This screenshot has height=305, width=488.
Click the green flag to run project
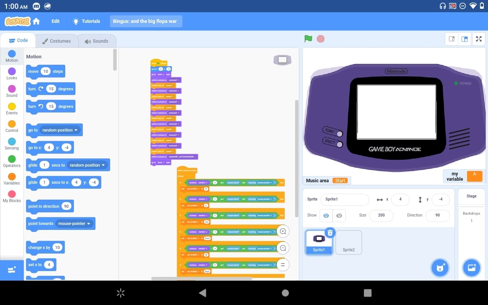point(308,39)
